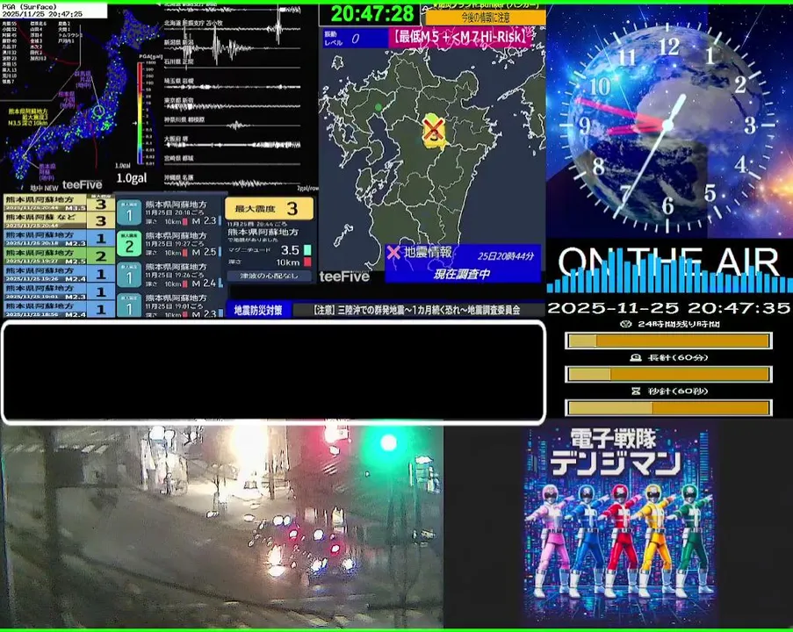Click the PGA[gal] color scale bar
Image resolution: width=793 pixels, height=632 pixels.
(x=140, y=113)
